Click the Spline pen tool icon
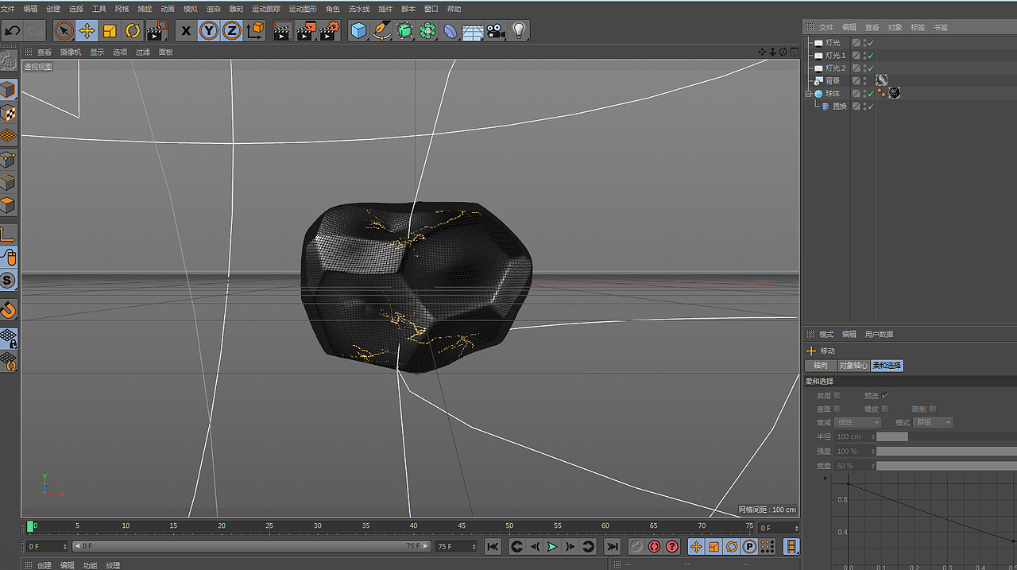Image resolution: width=1017 pixels, height=570 pixels. click(382, 31)
